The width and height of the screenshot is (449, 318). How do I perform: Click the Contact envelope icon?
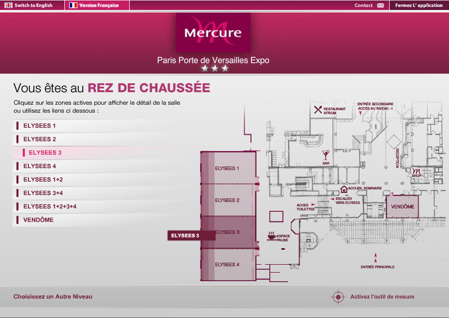point(380,5)
